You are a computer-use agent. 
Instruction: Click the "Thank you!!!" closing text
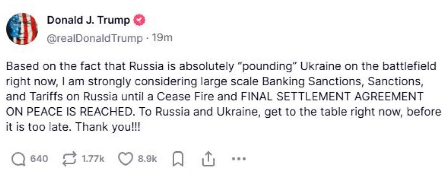(x=106, y=126)
